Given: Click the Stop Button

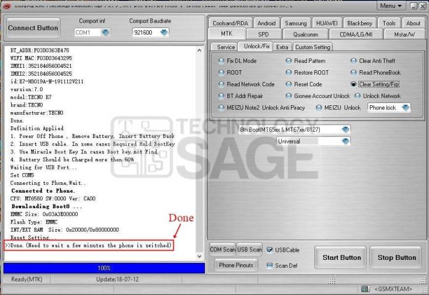Looking at the screenshot, I should [x=397, y=257].
